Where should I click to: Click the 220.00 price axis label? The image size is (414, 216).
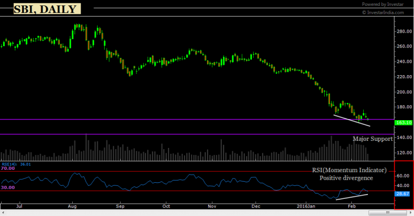click(x=404, y=77)
